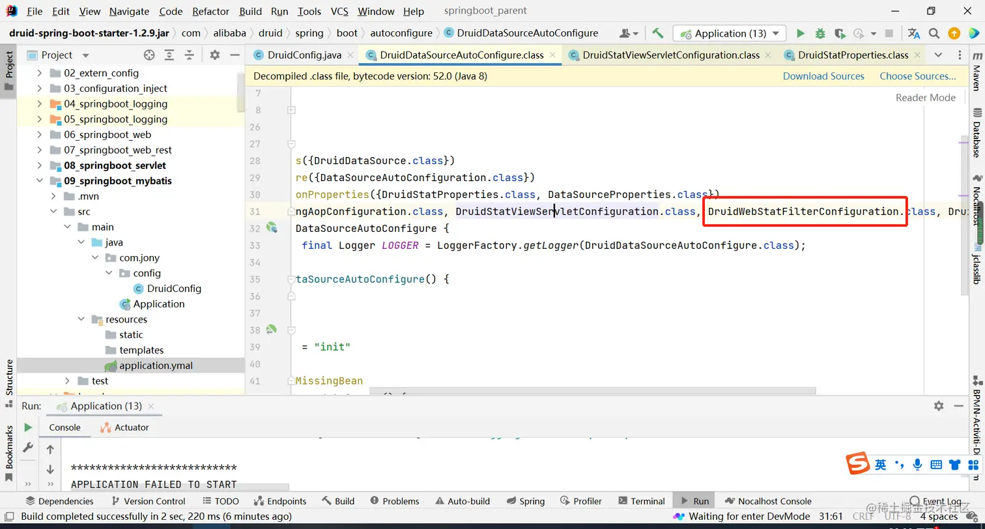Open the Terminal tool window
This screenshot has width=985, height=529.
tap(641, 501)
